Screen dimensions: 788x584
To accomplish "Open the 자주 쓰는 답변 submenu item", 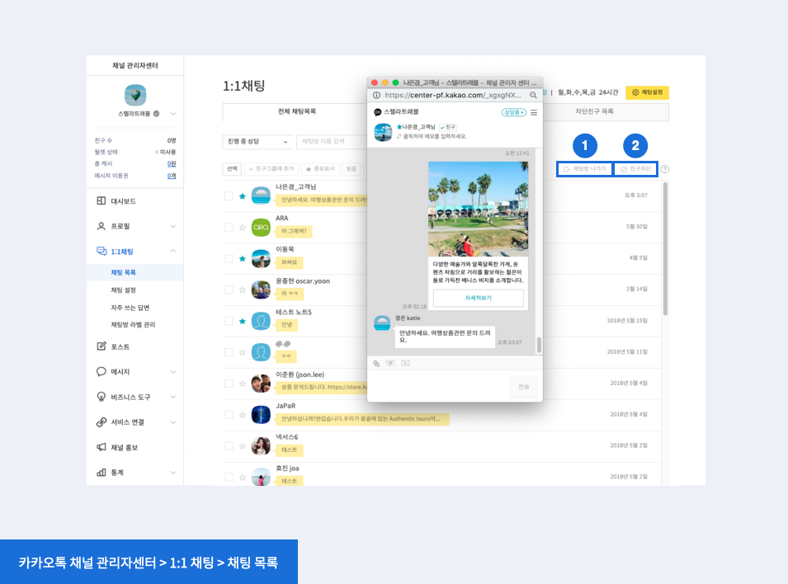I will coord(130,308).
